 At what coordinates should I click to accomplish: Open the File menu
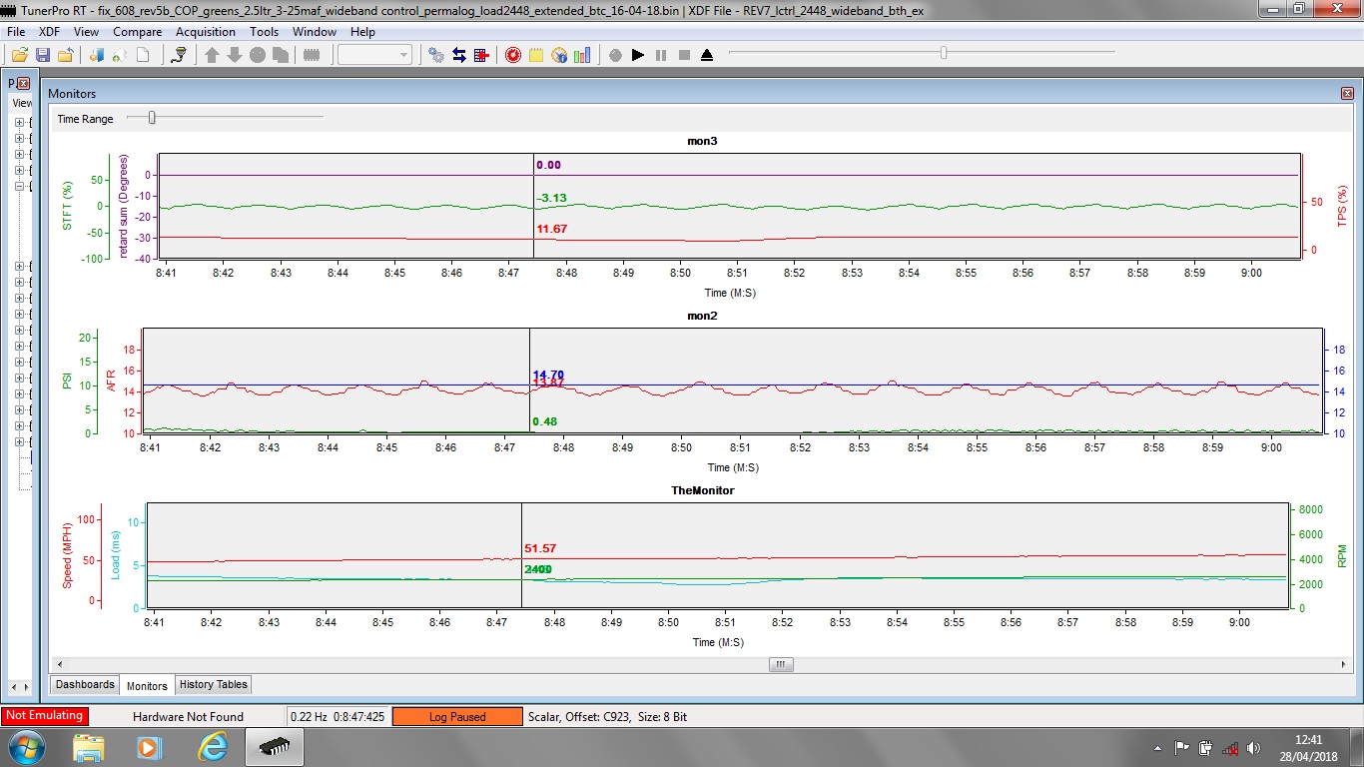[x=16, y=32]
